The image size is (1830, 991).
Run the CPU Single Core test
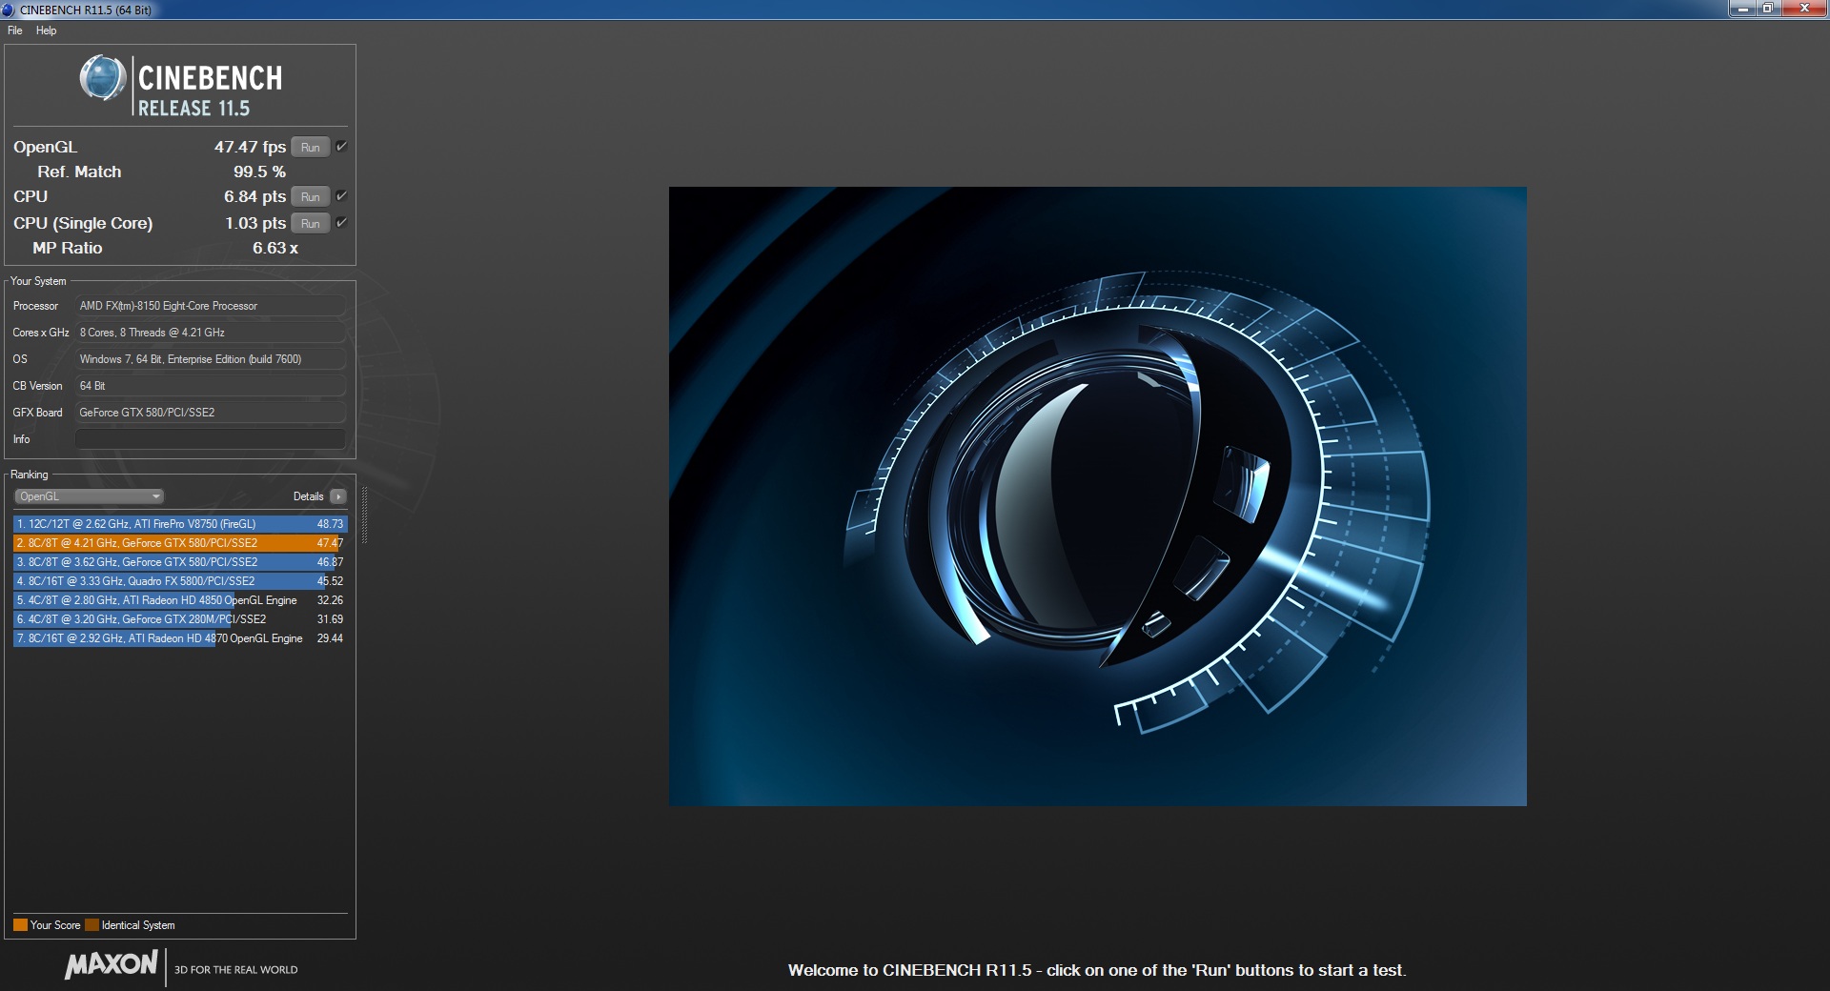[x=311, y=223]
